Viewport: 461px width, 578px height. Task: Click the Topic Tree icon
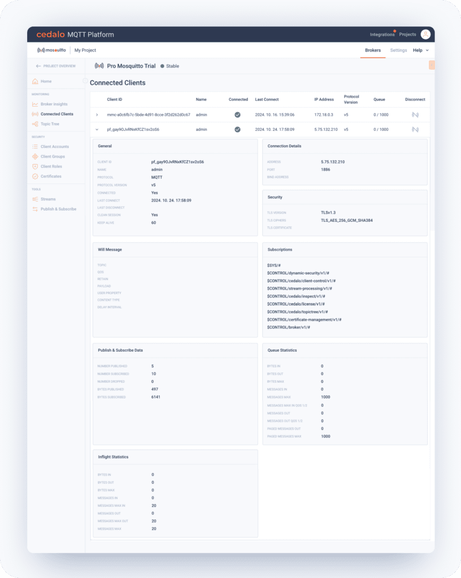click(35, 124)
